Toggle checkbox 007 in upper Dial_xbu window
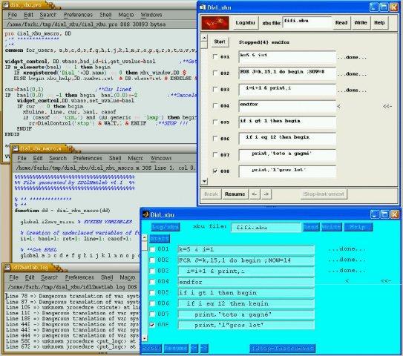Viewport: 403px width, 356px height. pos(215,154)
